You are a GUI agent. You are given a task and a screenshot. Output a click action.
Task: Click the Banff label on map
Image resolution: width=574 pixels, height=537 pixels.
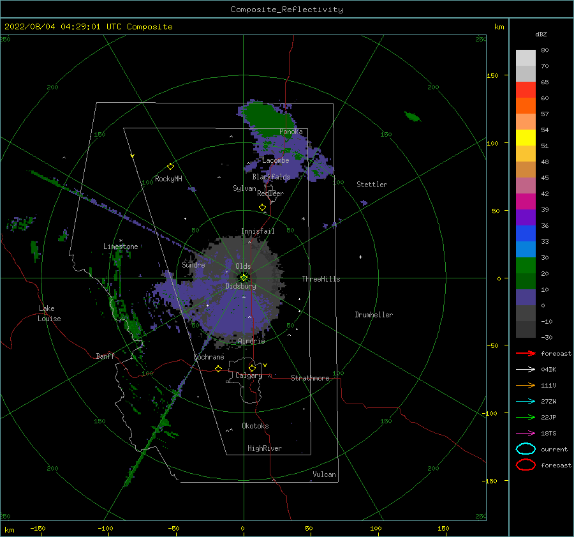coord(105,356)
